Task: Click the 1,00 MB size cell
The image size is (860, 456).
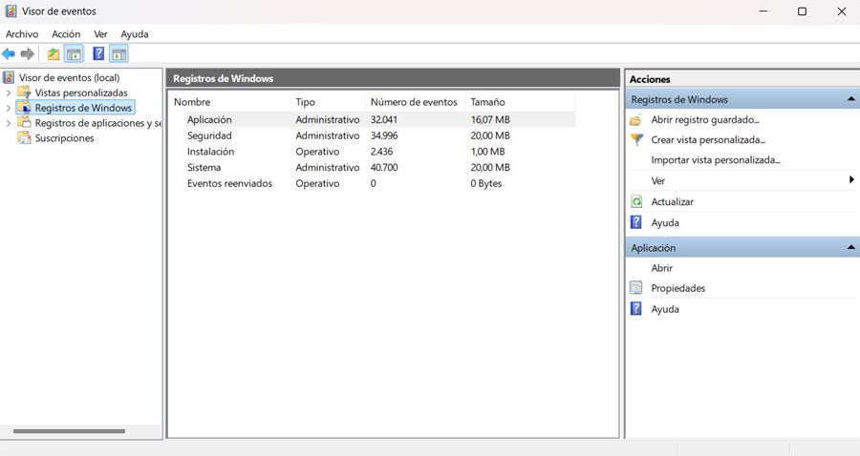Action: (487, 151)
